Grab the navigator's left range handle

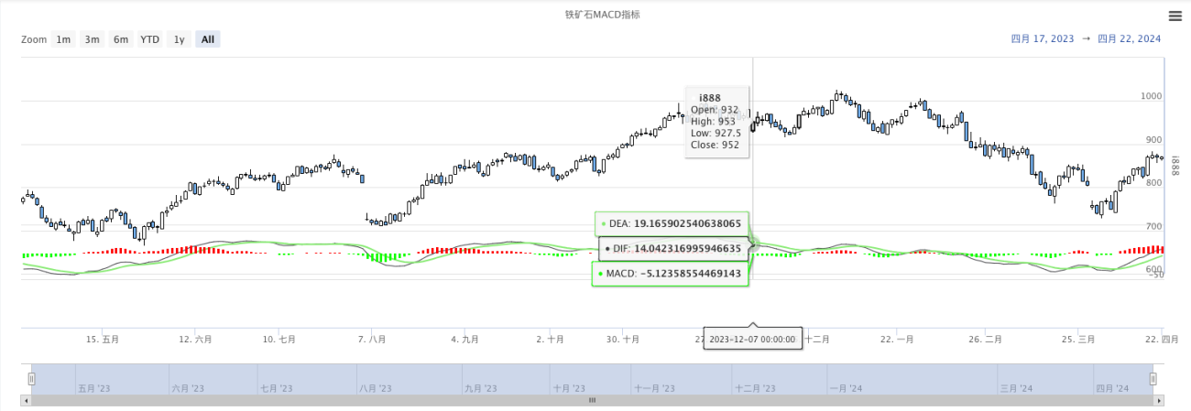(32, 378)
